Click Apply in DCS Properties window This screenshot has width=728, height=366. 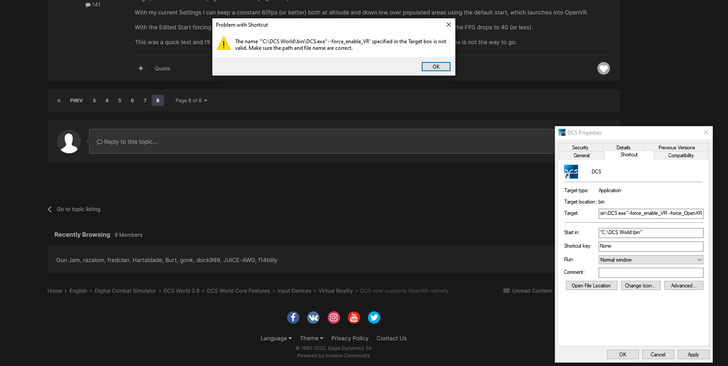[x=693, y=355]
